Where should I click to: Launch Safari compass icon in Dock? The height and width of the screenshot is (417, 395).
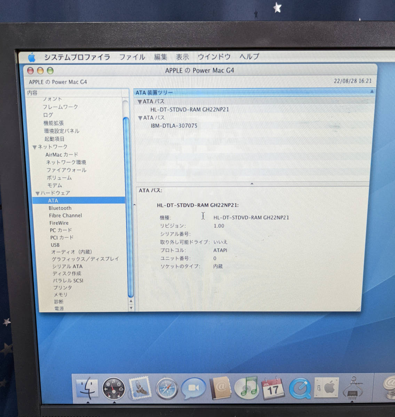[x=167, y=389]
